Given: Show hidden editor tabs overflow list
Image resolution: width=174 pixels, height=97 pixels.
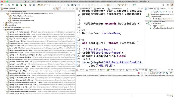Looking at the screenshot, I should [x=127, y=8].
